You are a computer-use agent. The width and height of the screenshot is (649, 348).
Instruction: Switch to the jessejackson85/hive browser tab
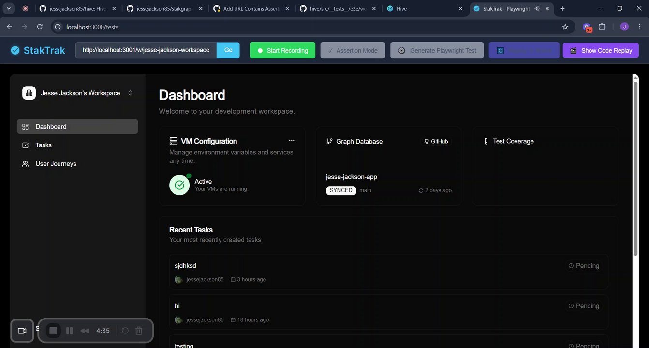pyautogui.click(x=77, y=9)
